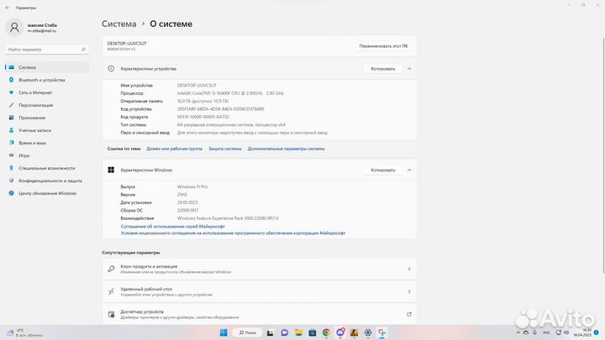Switch the РУС input language indicator
This screenshot has width=605, height=340.
coord(547,332)
